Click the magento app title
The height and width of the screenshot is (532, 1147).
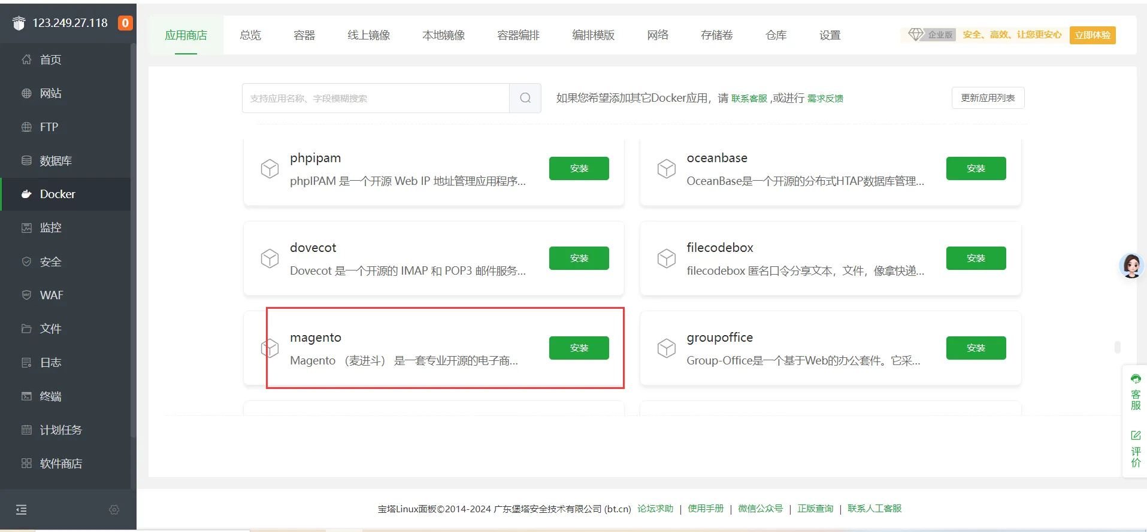pos(316,338)
